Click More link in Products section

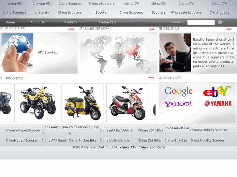[x=151, y=78]
